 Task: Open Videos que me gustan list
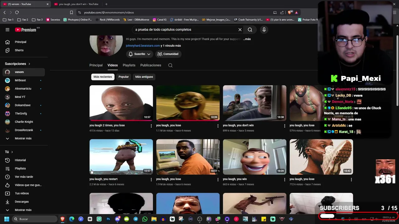click(x=24, y=185)
